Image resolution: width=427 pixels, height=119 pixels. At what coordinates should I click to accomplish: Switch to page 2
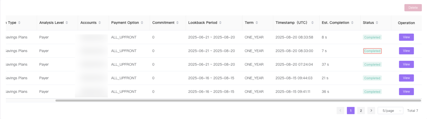361,111
